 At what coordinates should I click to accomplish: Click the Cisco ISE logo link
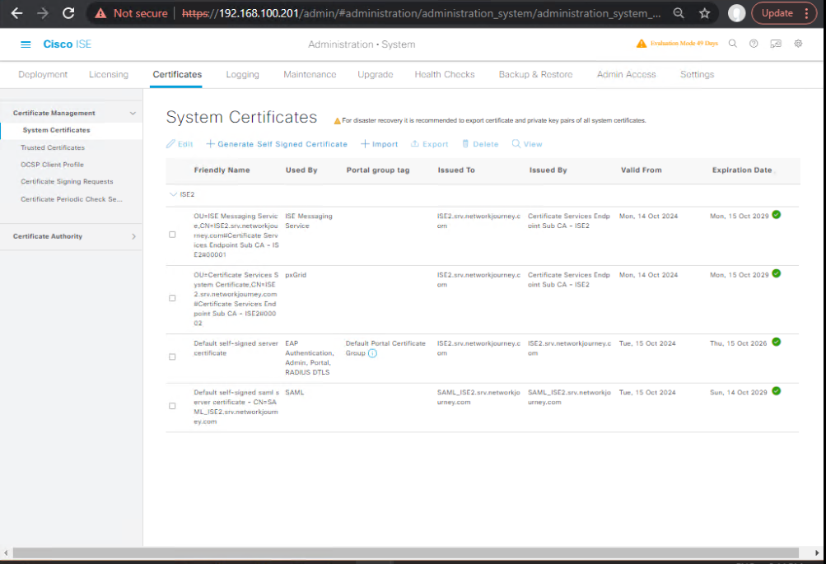(67, 44)
